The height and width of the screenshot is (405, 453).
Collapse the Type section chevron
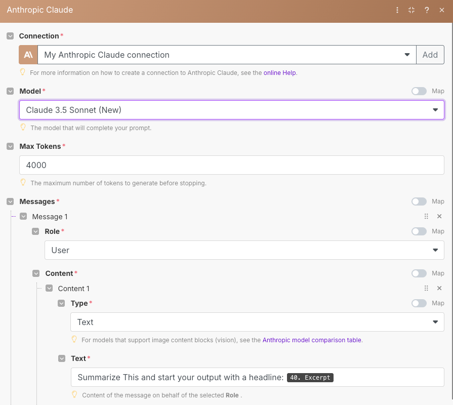61,303
